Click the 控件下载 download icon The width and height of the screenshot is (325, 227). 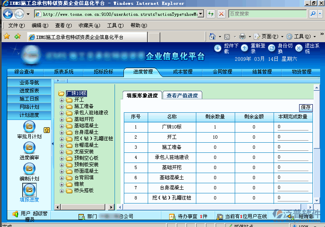click(x=218, y=48)
